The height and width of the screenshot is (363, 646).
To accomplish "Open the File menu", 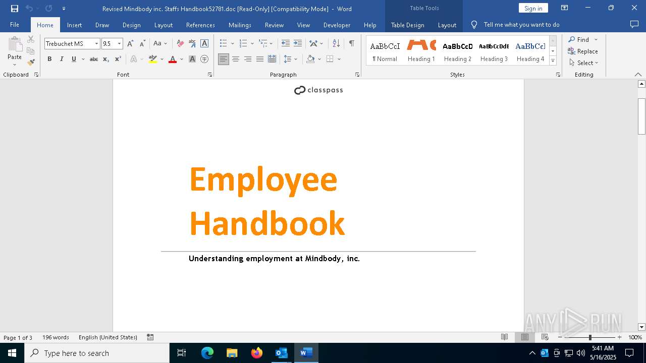I will (15, 25).
